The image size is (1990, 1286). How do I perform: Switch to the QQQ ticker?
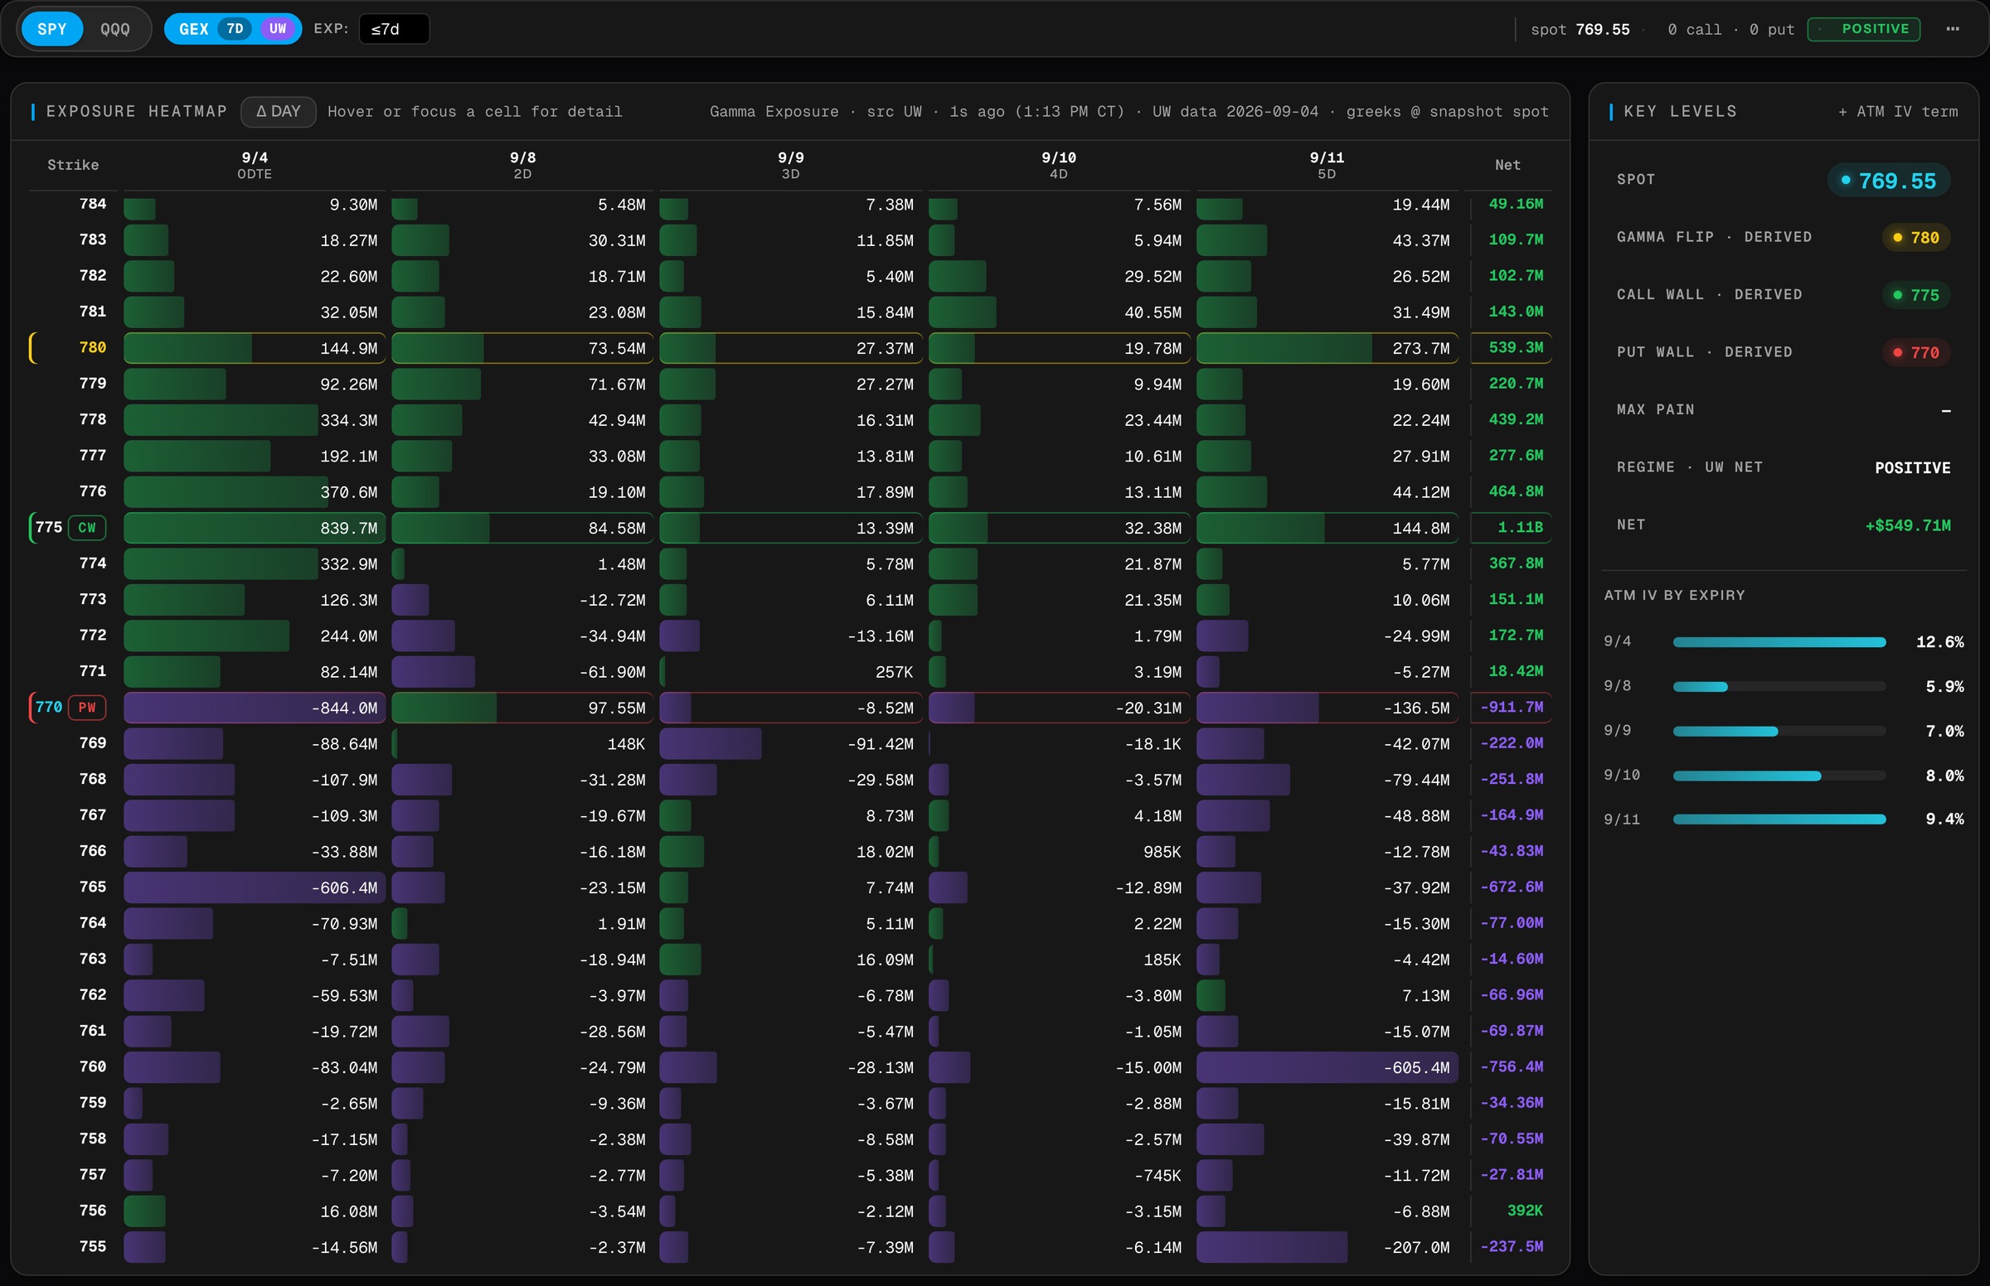click(x=115, y=29)
